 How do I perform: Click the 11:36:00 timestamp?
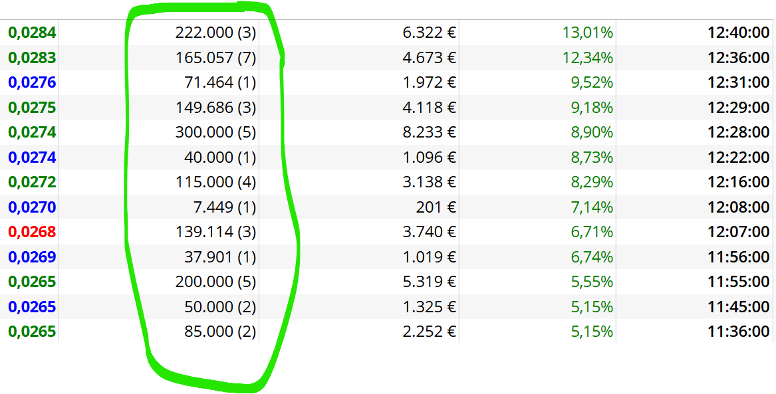pyautogui.click(x=738, y=332)
